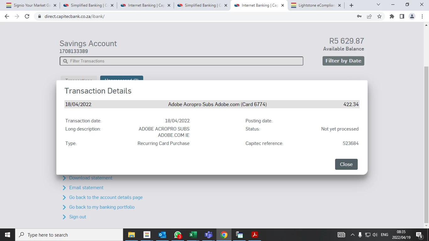
Task: Reload the current page
Action: pos(27,16)
